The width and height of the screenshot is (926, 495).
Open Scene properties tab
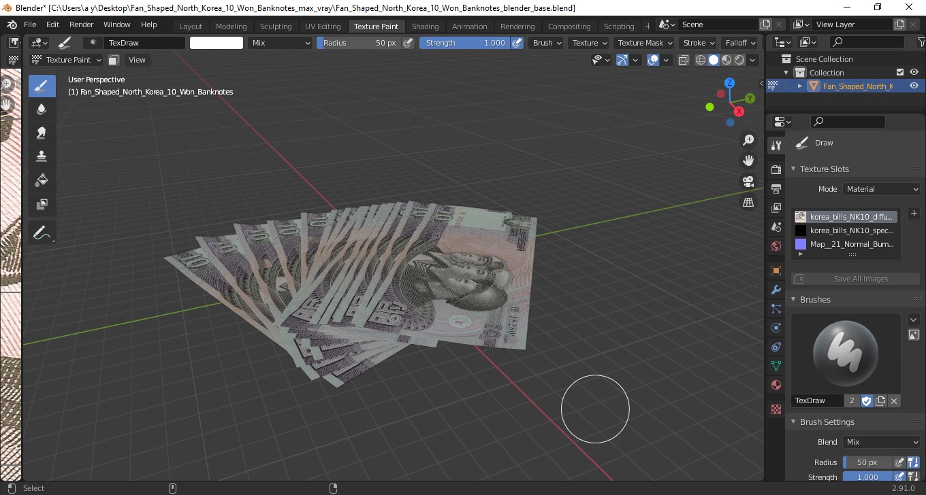click(x=776, y=227)
